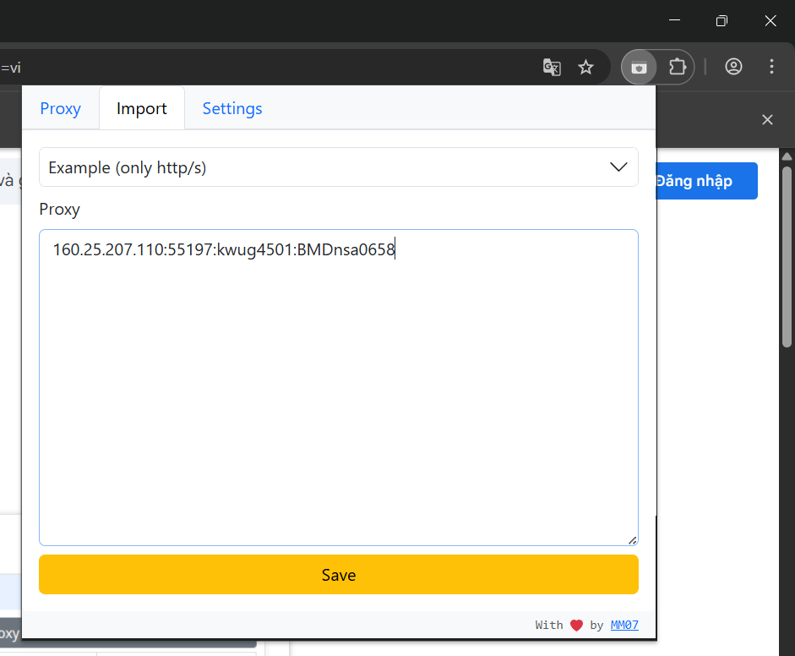This screenshot has width=795, height=656.
Task: Expand the chevron on the example selector
Action: [618, 167]
